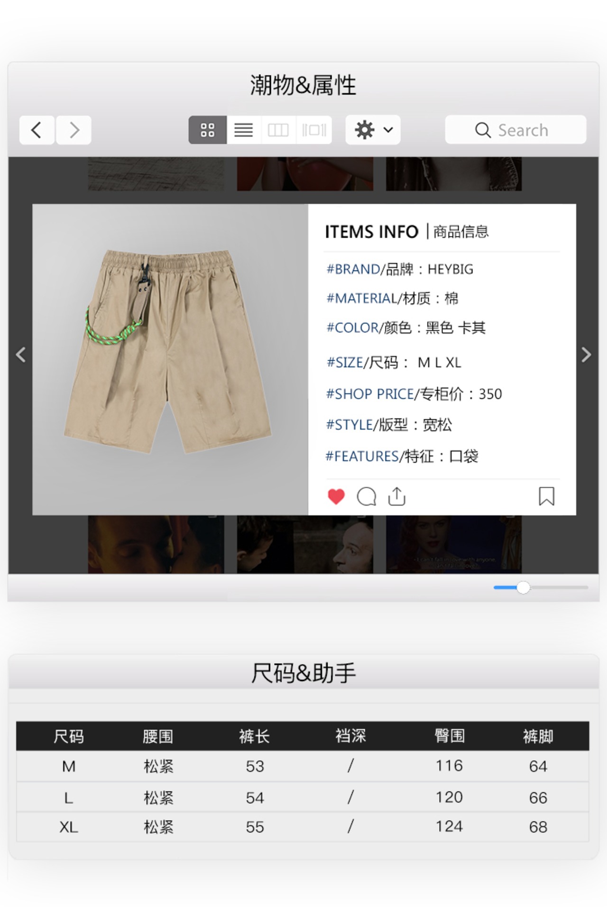The height and width of the screenshot is (907, 607).
Task: Click the back navigation arrow button
Action: 37,130
